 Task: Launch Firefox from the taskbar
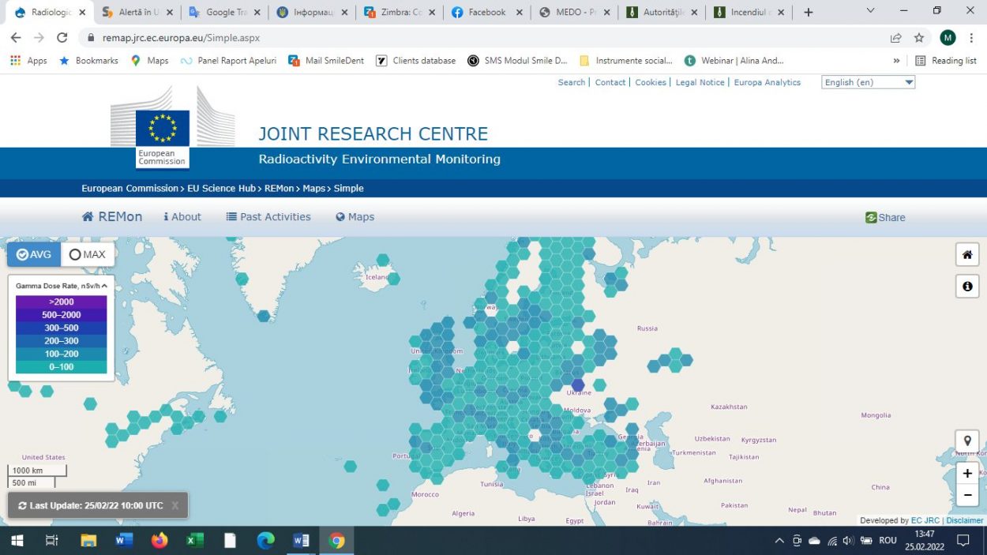pos(159,541)
